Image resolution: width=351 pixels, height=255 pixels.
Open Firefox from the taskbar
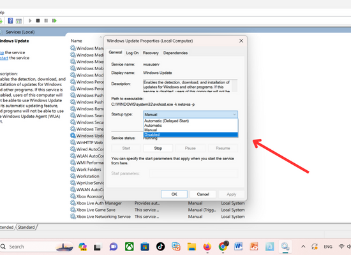207,247
